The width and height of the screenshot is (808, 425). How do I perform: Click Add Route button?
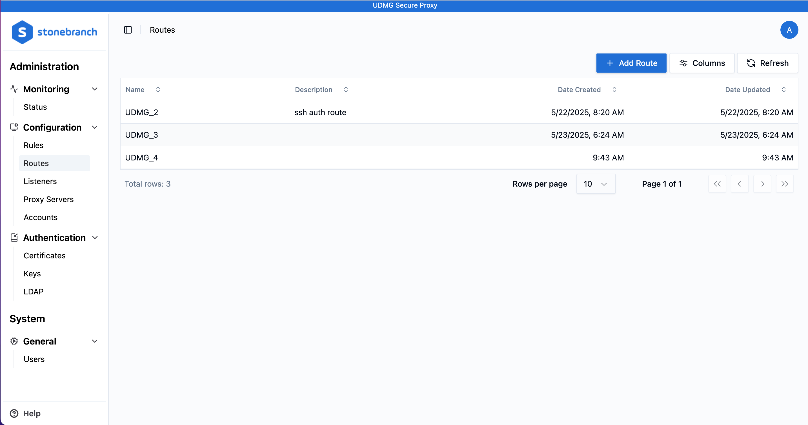[x=631, y=63]
